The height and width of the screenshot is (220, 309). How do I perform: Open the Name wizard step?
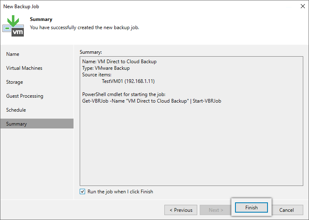pyautogui.click(x=13, y=54)
